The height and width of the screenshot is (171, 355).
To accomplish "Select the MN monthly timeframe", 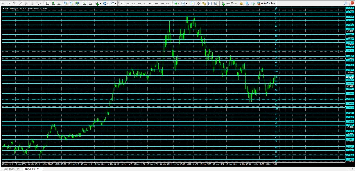I will coord(168,4).
